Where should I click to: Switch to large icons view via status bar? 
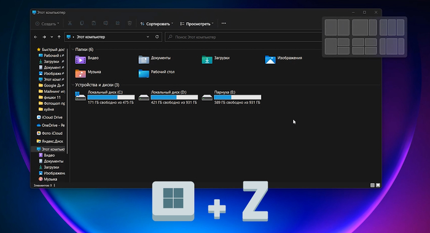(378, 185)
